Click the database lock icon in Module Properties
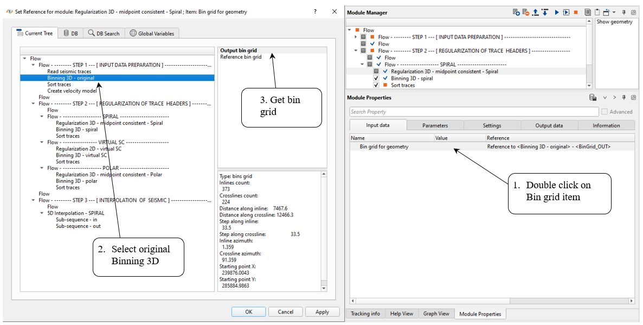This screenshot has height=325, width=643. 593,98
